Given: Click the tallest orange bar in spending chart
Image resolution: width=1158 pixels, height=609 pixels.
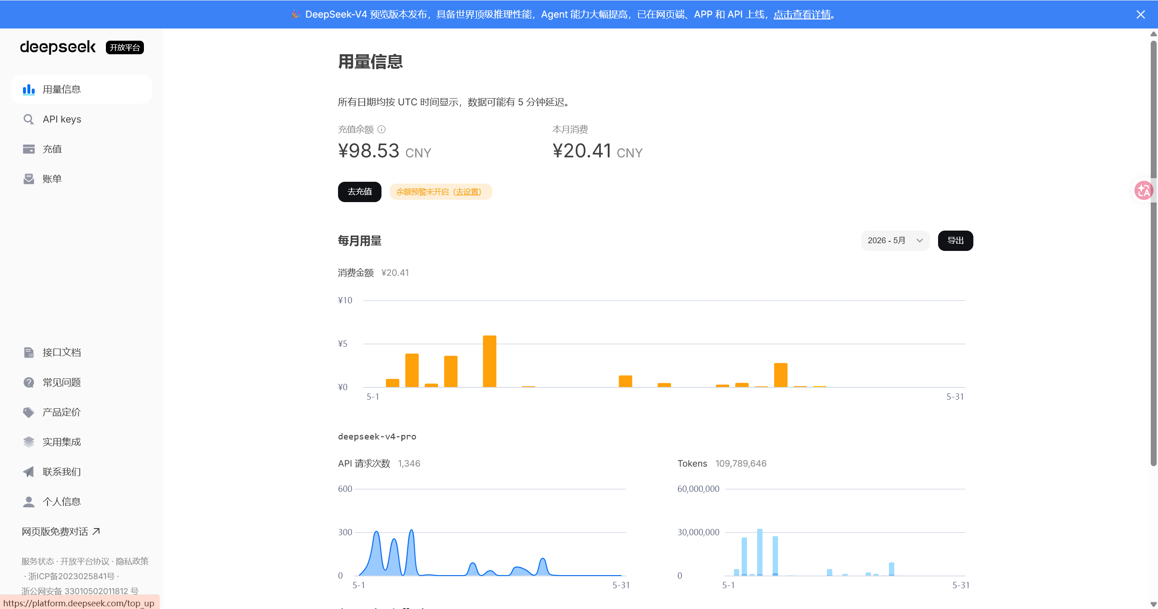Looking at the screenshot, I should click(x=490, y=361).
